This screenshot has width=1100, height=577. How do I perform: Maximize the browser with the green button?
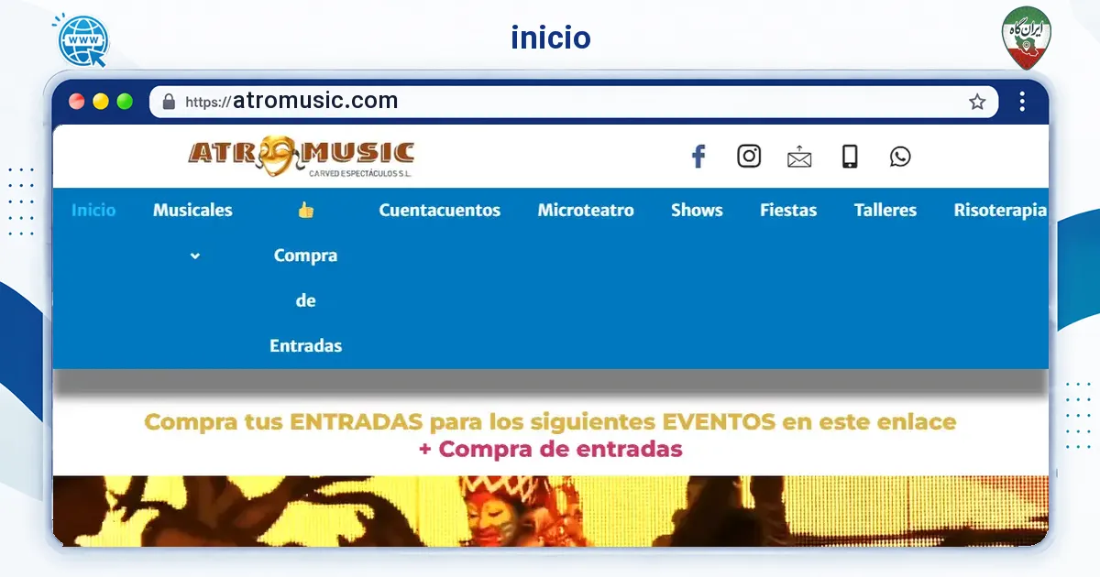[125, 102]
